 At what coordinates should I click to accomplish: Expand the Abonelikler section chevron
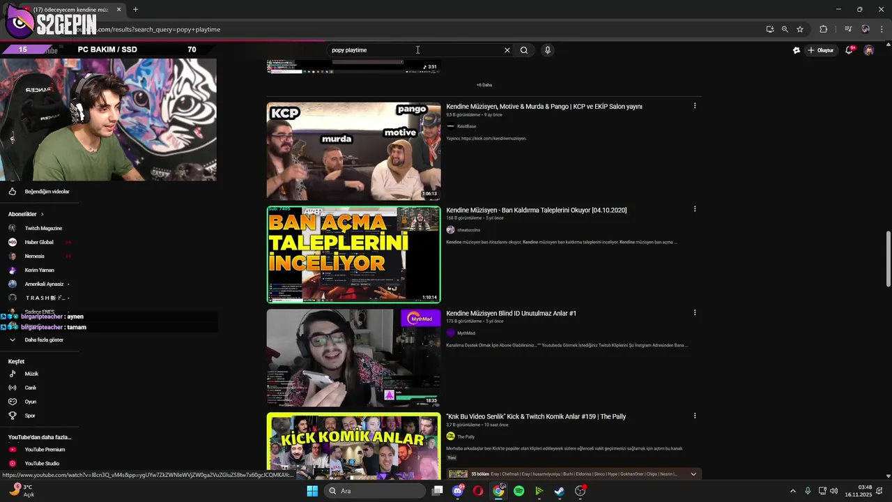click(x=43, y=214)
